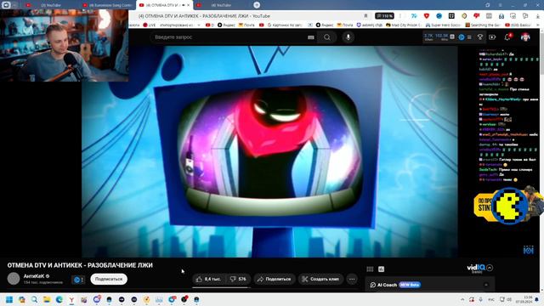The image size is (544, 306).
Task: Open Windows taskbar search magnifier
Action: pos(34,299)
